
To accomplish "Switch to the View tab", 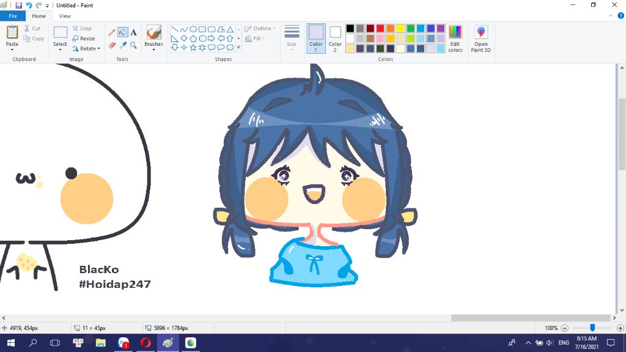I will pos(65,16).
